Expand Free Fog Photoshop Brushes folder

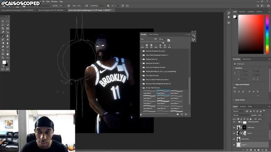click(141, 51)
